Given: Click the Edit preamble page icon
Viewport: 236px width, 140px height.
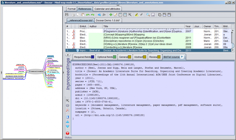Looking at the screenshot, I should [120, 14].
